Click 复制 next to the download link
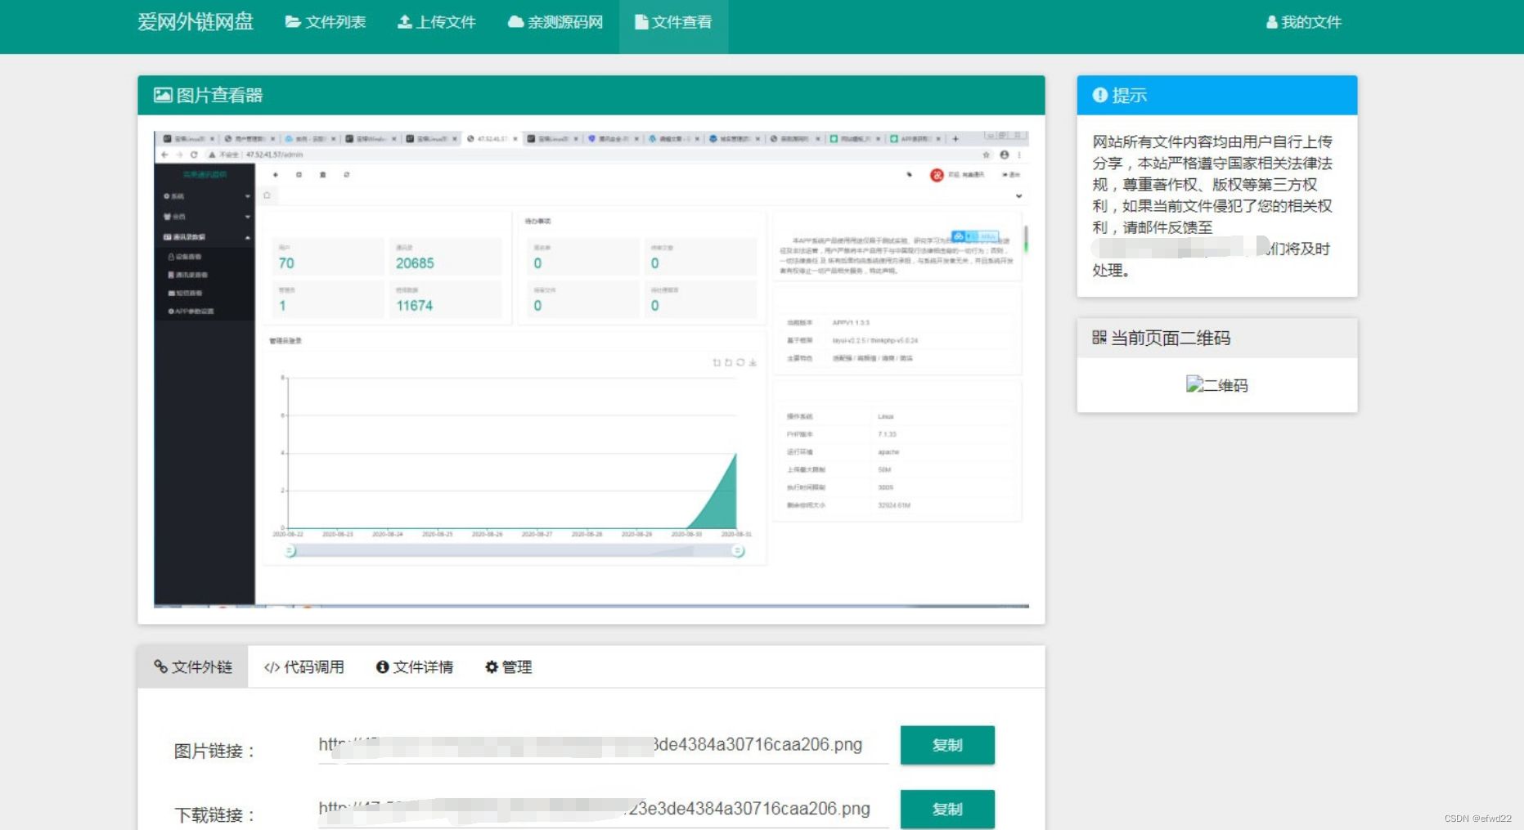This screenshot has height=830, width=1524. (946, 809)
